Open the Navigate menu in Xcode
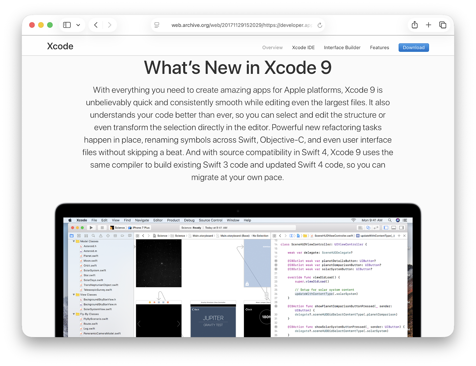 coord(142,220)
